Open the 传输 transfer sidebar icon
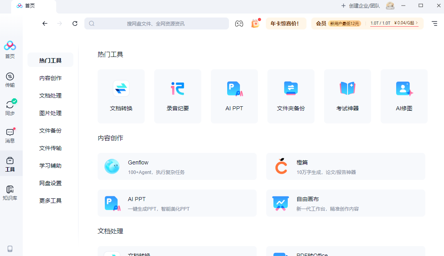Screen dimensions: 444x256 click(x=10, y=80)
